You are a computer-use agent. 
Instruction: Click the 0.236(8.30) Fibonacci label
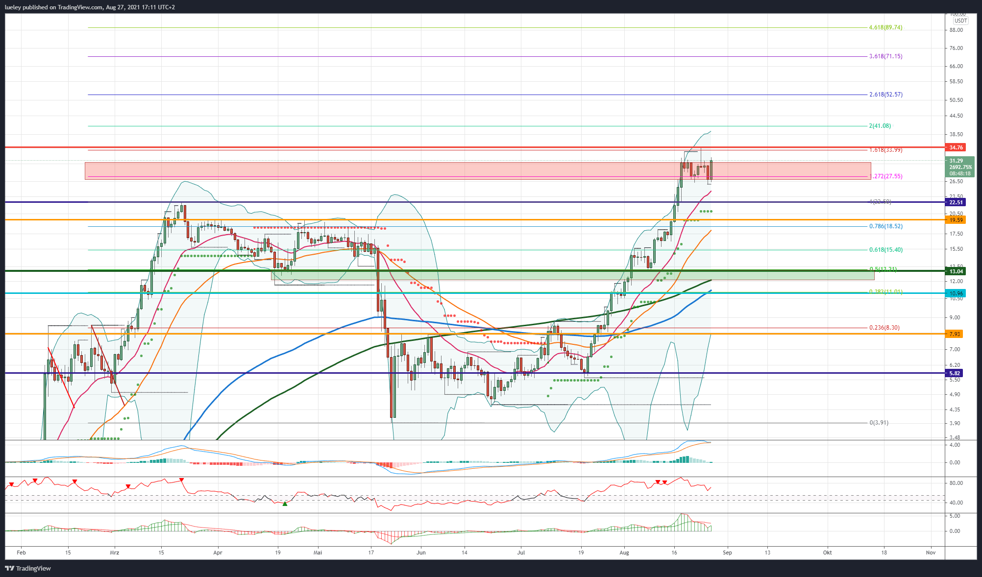click(x=884, y=328)
